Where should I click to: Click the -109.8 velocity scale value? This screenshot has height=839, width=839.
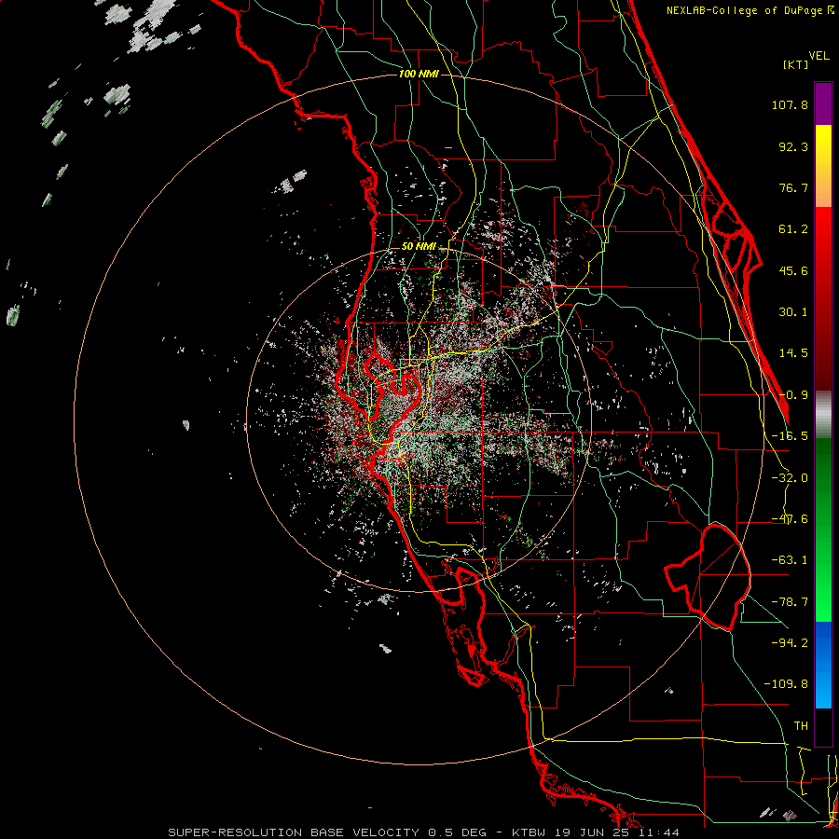click(786, 684)
